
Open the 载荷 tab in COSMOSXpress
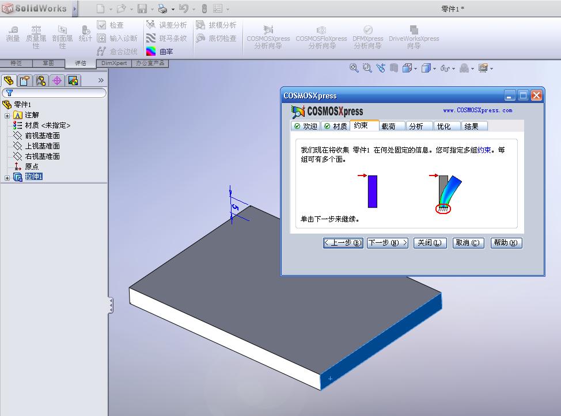pos(392,126)
